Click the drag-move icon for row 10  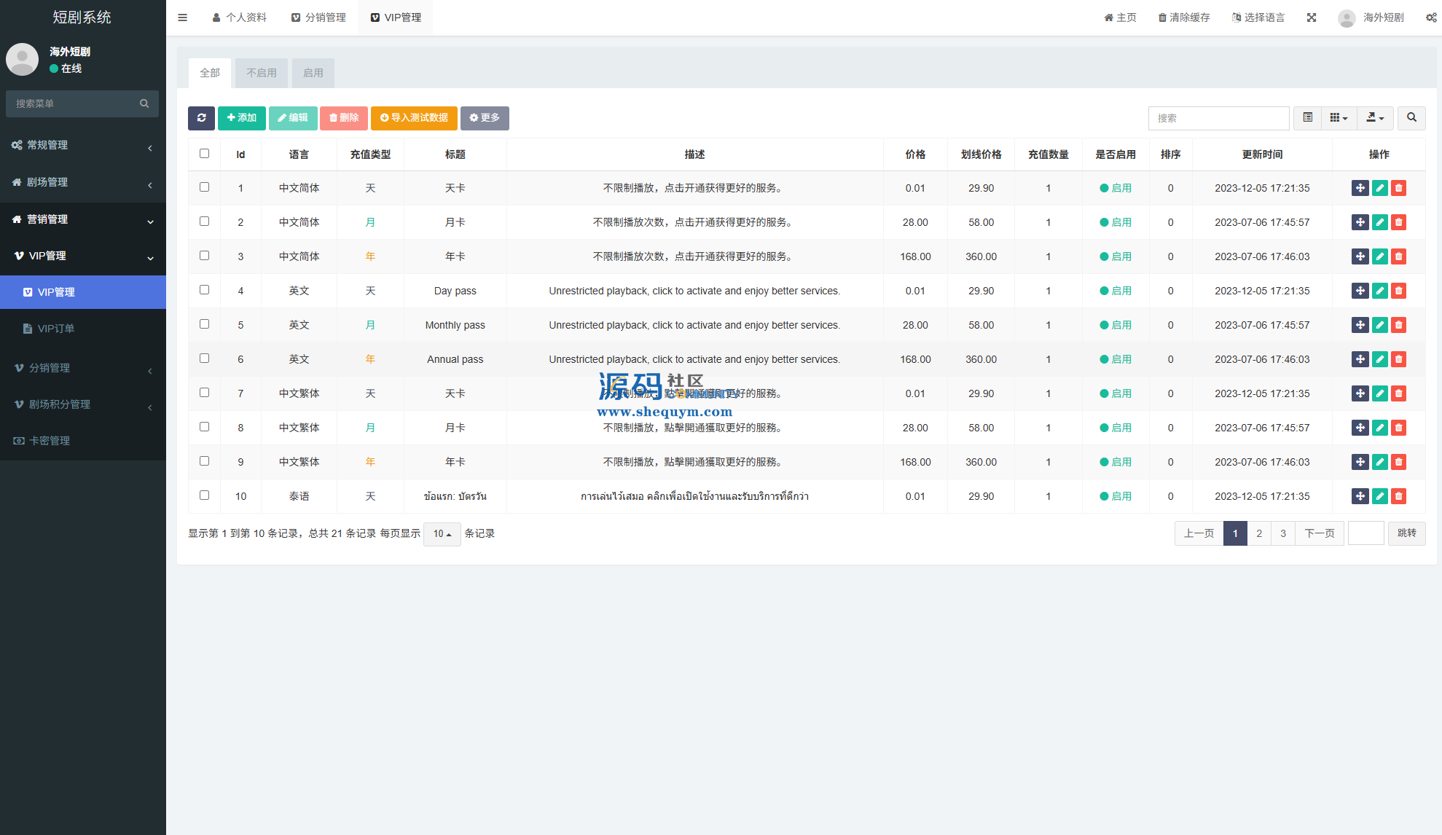pyautogui.click(x=1360, y=496)
